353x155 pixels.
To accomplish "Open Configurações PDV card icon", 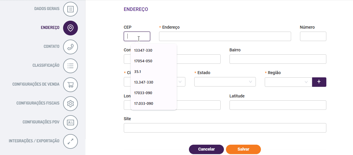I will (70, 123).
